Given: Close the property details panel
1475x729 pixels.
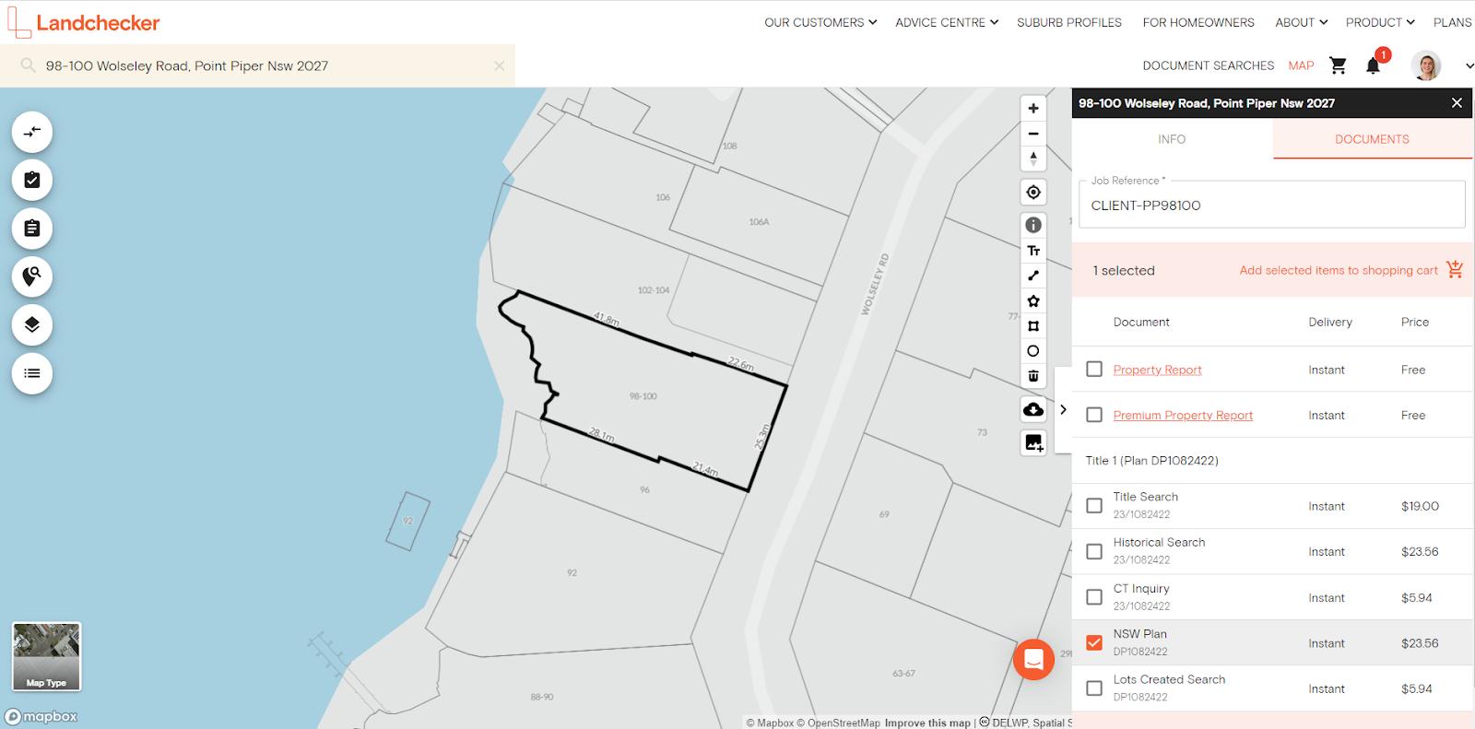Looking at the screenshot, I should [1457, 103].
